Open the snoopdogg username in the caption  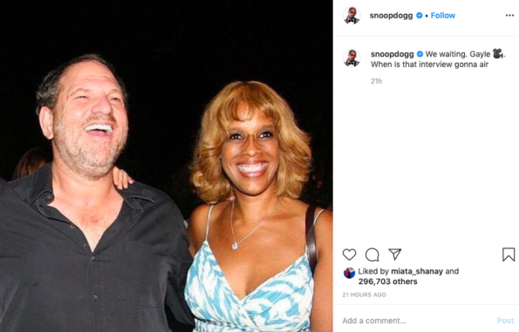pyautogui.click(x=393, y=54)
